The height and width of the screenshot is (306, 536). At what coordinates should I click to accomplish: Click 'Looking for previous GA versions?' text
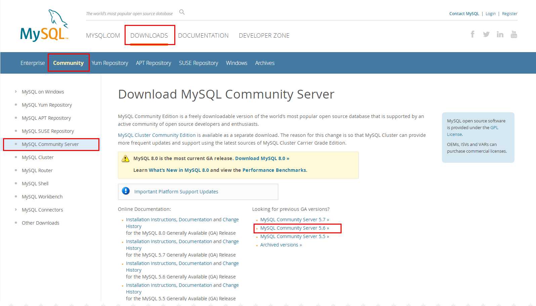pyautogui.click(x=291, y=209)
